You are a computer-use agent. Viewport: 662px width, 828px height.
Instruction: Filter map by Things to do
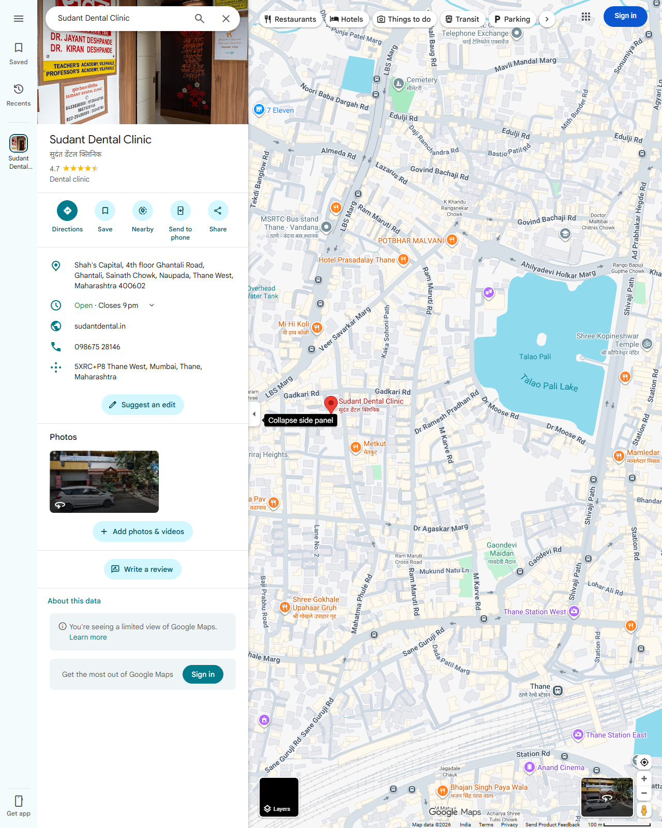[x=404, y=19]
